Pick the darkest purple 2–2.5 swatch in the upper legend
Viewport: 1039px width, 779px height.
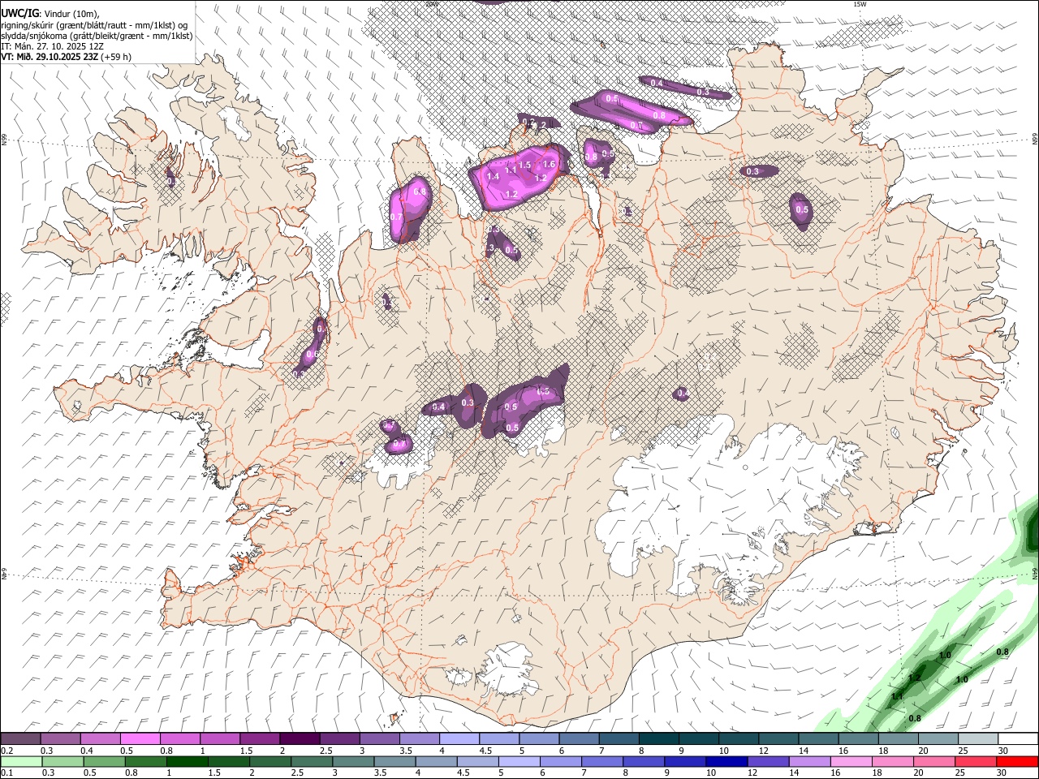[299, 738]
